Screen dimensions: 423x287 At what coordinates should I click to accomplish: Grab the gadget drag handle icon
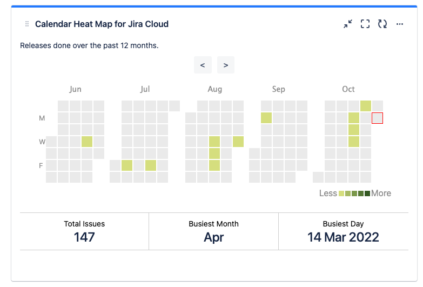[x=27, y=24]
